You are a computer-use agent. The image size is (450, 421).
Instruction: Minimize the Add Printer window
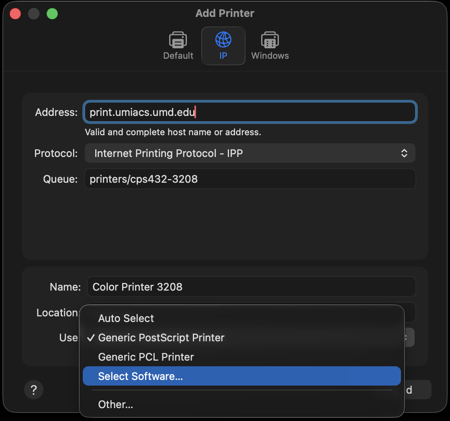(34, 14)
